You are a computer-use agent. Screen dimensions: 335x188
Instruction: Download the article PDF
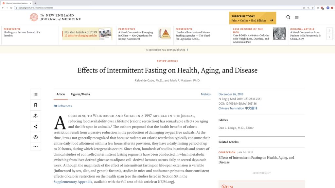[36, 116]
